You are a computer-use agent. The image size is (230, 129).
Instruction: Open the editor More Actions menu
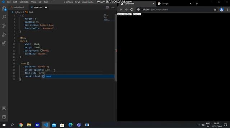point(112,7)
